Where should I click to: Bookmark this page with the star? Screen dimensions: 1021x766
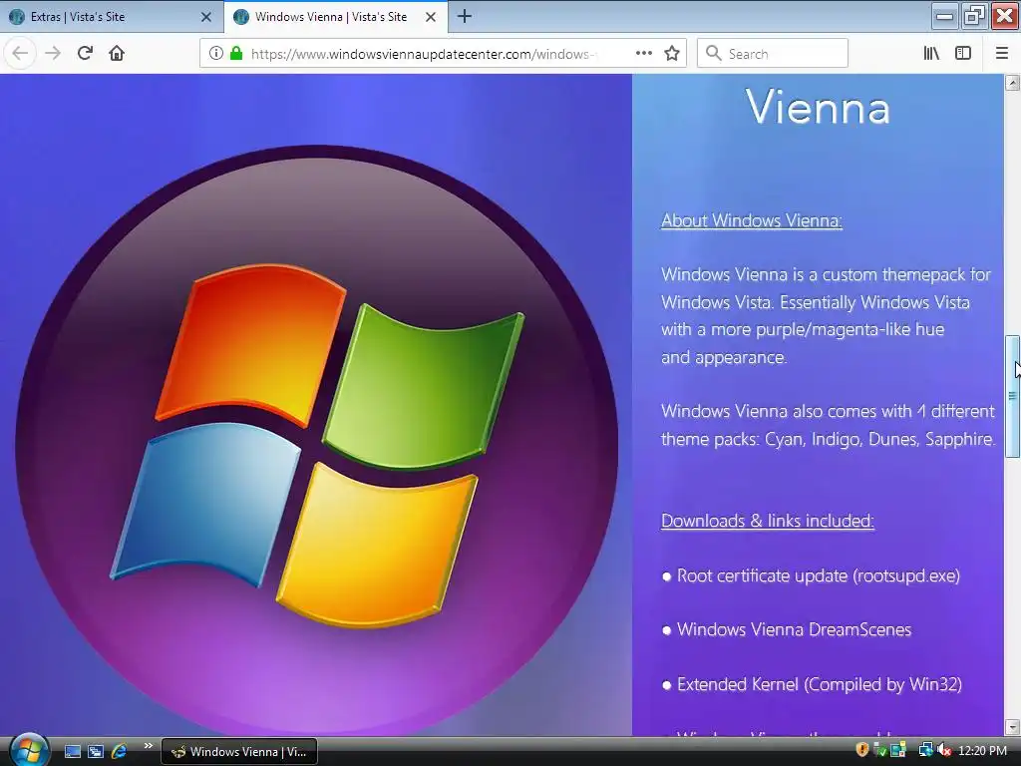pyautogui.click(x=672, y=54)
